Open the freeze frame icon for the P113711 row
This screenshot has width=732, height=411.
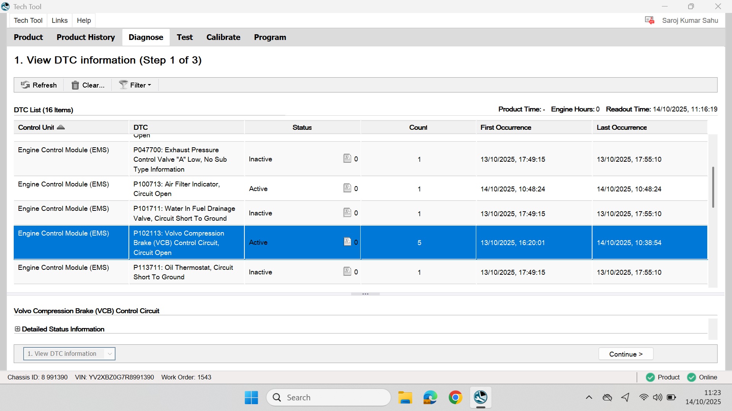pyautogui.click(x=347, y=272)
